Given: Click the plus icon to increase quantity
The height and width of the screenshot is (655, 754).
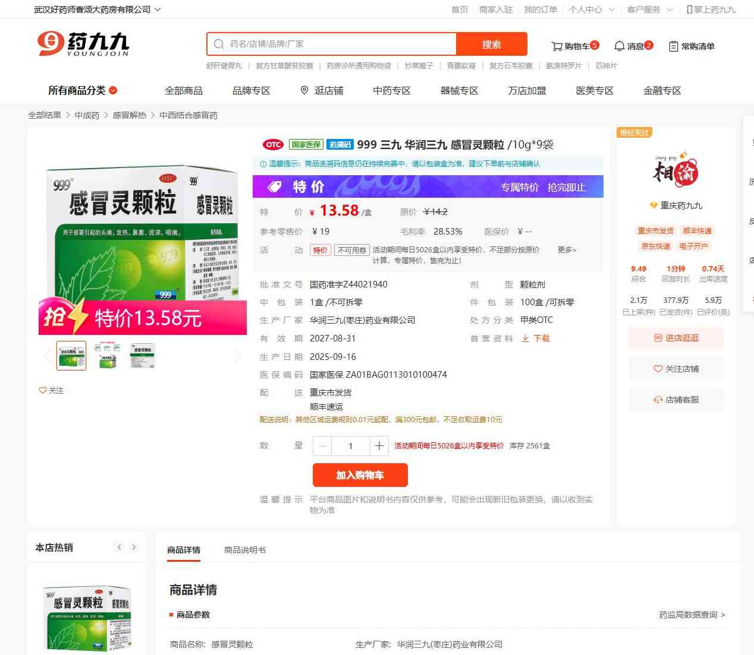Looking at the screenshot, I should pyautogui.click(x=379, y=446).
